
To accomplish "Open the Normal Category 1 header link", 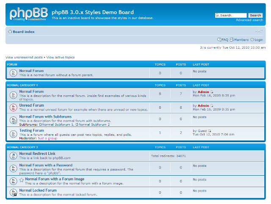I will [x=22, y=85].
